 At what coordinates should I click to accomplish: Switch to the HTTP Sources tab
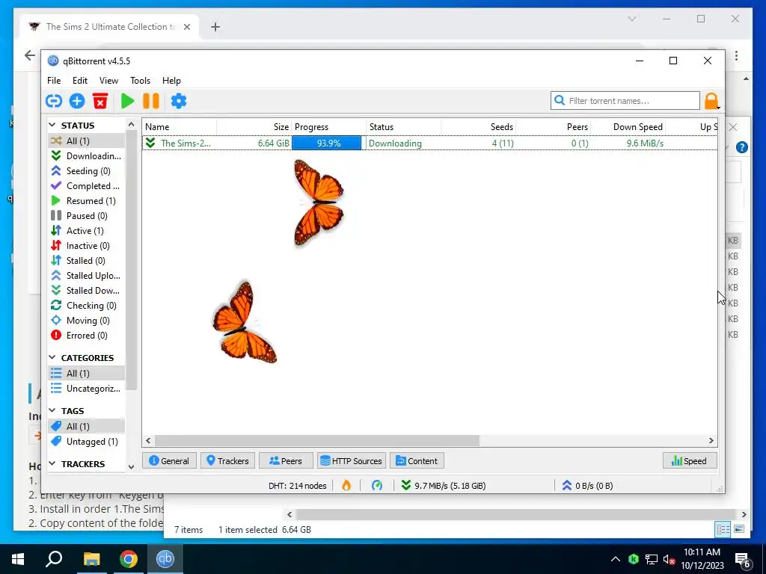[352, 460]
